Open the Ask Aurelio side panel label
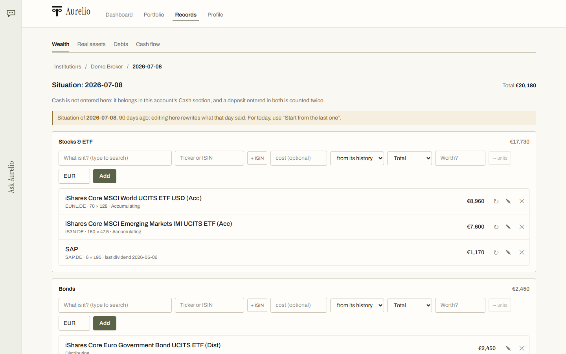 tap(11, 177)
